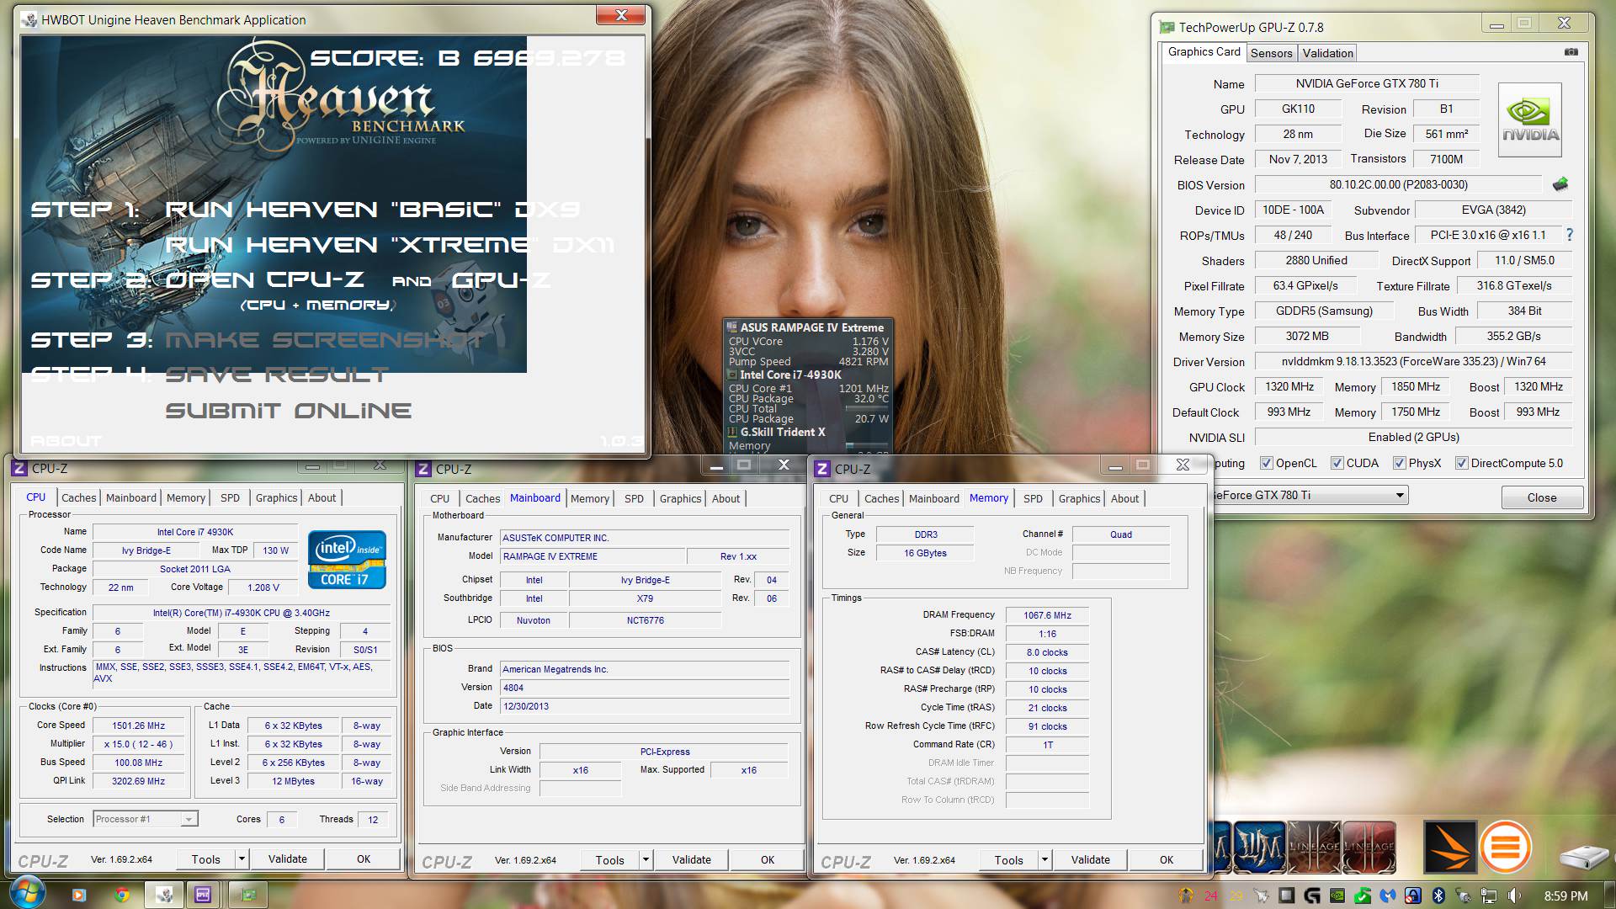The image size is (1616, 909).
Task: Open Graphics tab in right CPU-Z window
Action: (x=1079, y=498)
